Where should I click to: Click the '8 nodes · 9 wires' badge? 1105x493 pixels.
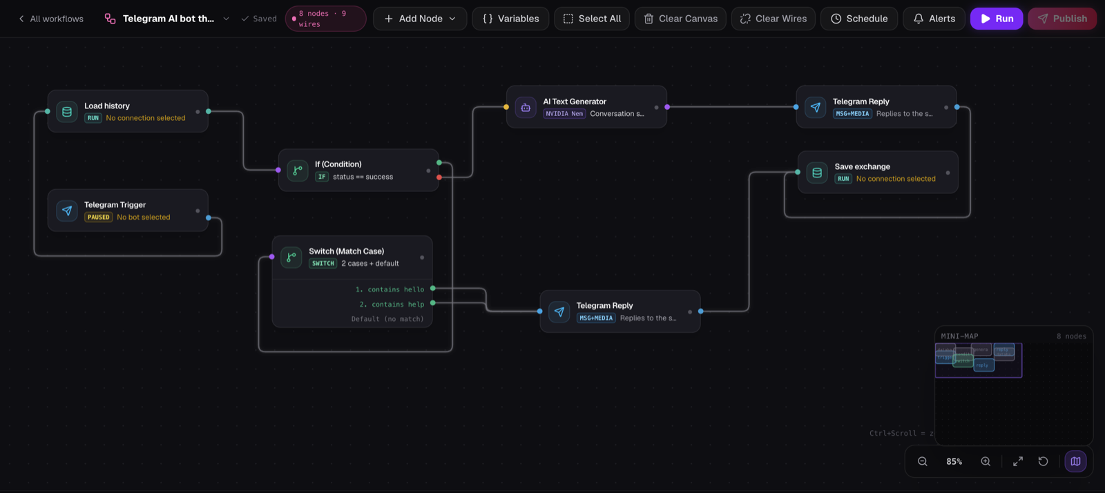(x=325, y=19)
